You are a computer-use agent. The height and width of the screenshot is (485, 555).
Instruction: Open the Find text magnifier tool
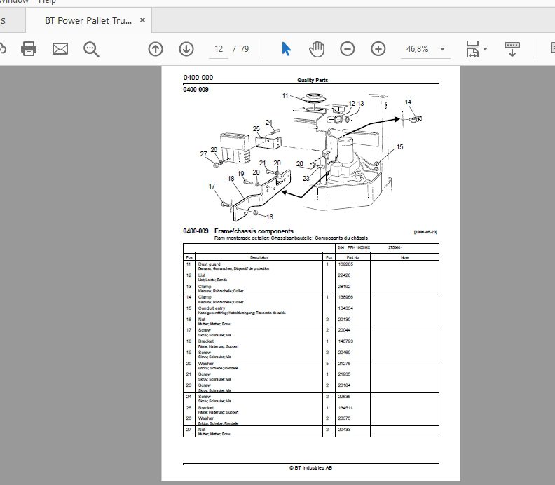tap(91, 49)
